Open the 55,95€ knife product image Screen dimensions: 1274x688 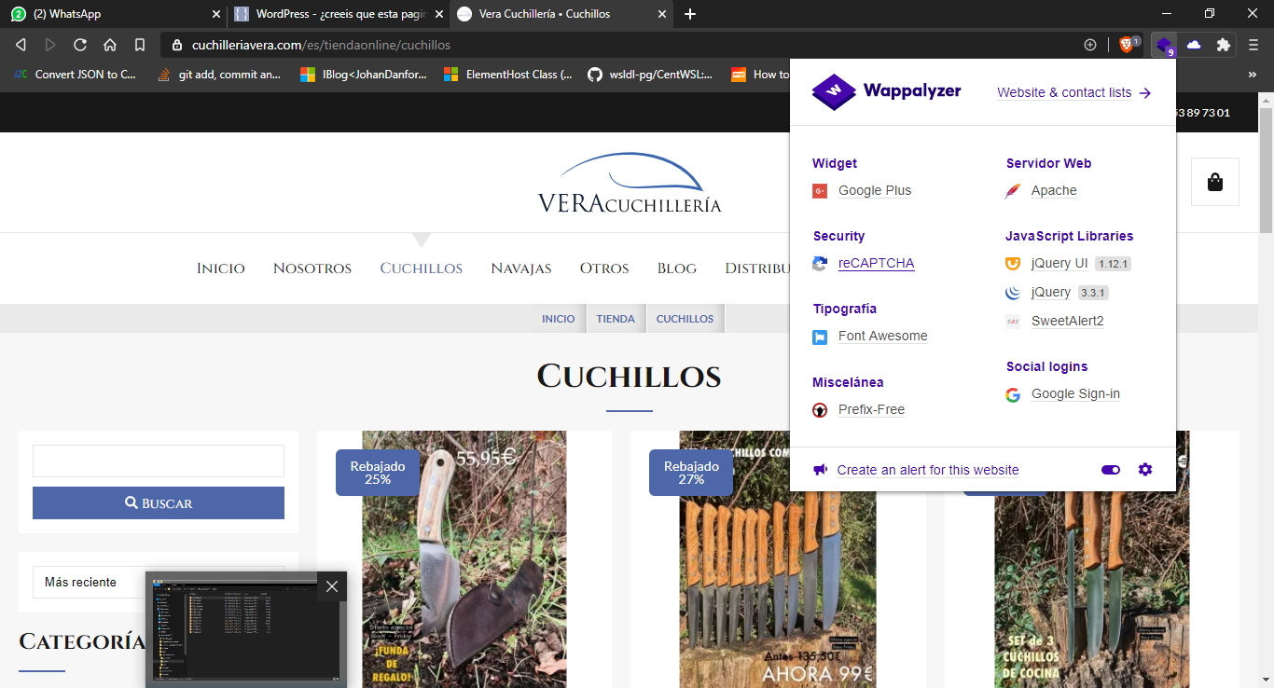tap(464, 559)
